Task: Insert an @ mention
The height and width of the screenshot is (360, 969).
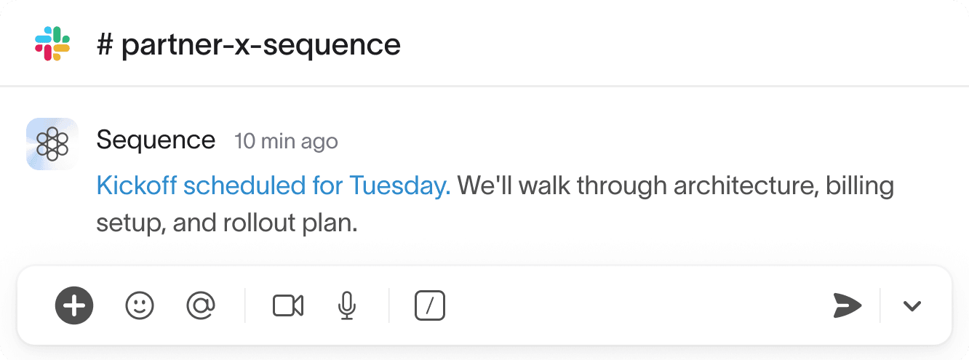Action: pos(201,305)
